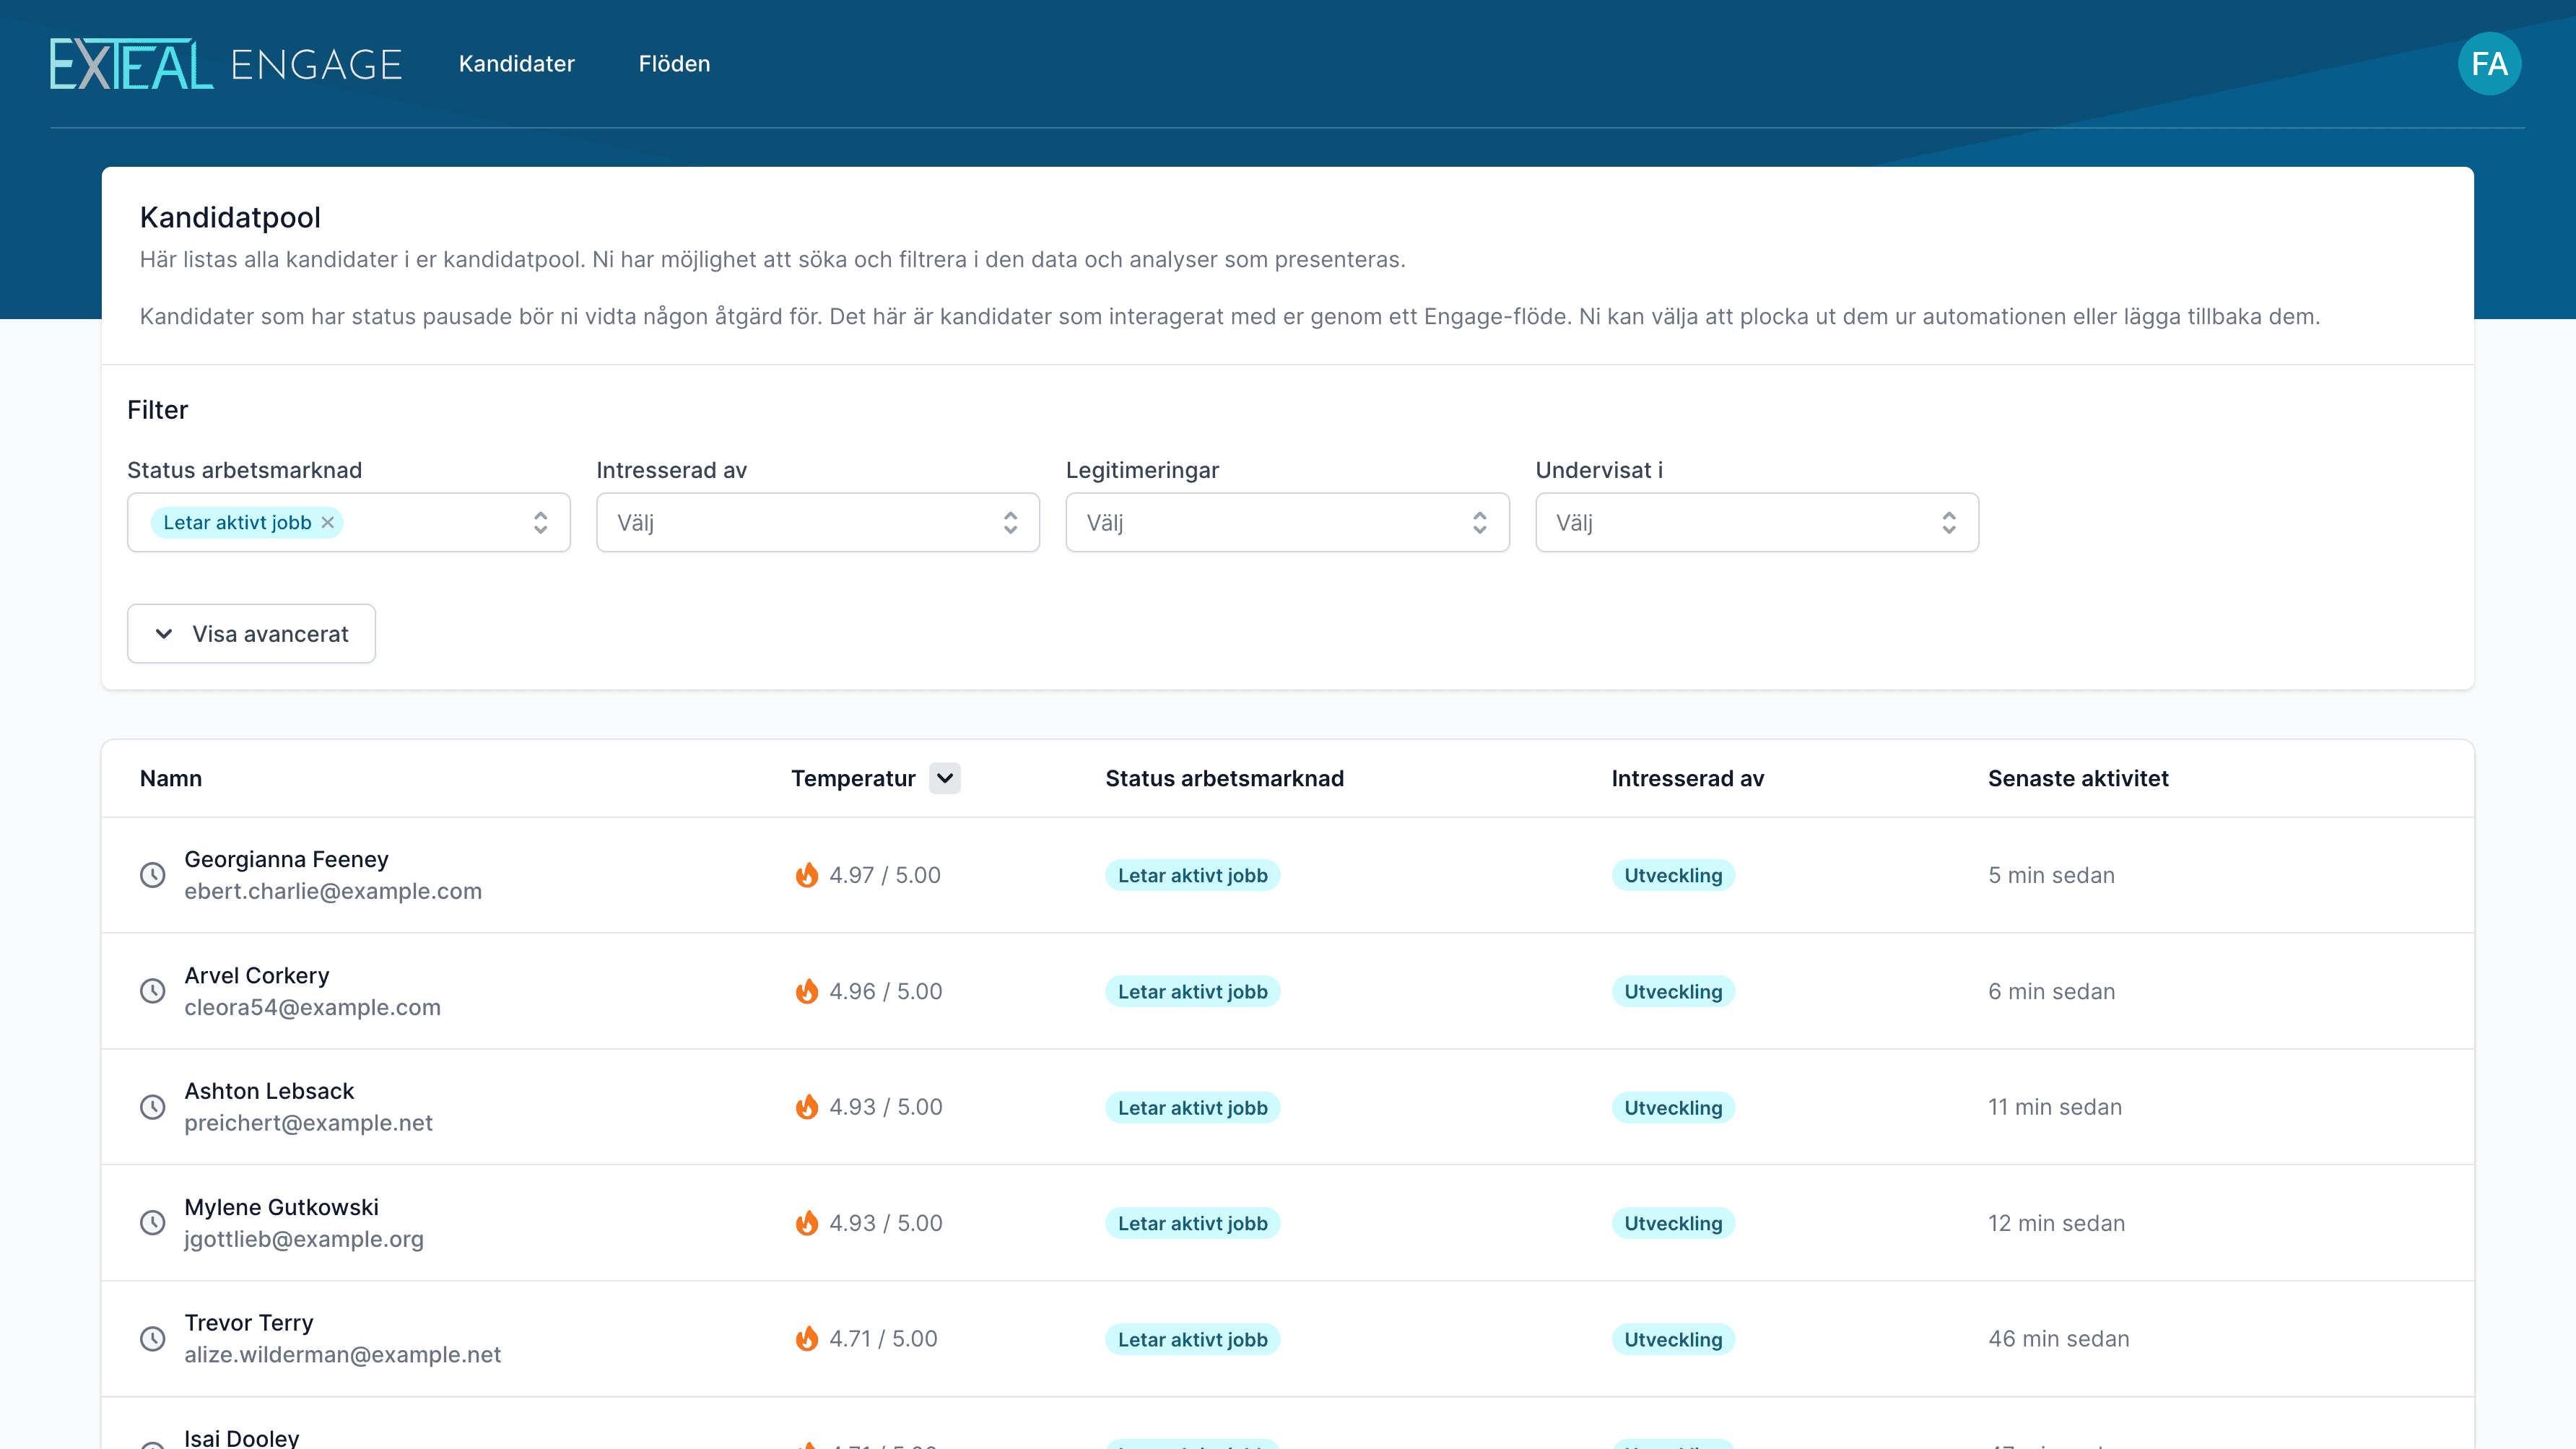The height and width of the screenshot is (1449, 2576).
Task: Open candidate Trevor Terry
Action: click(x=248, y=1323)
